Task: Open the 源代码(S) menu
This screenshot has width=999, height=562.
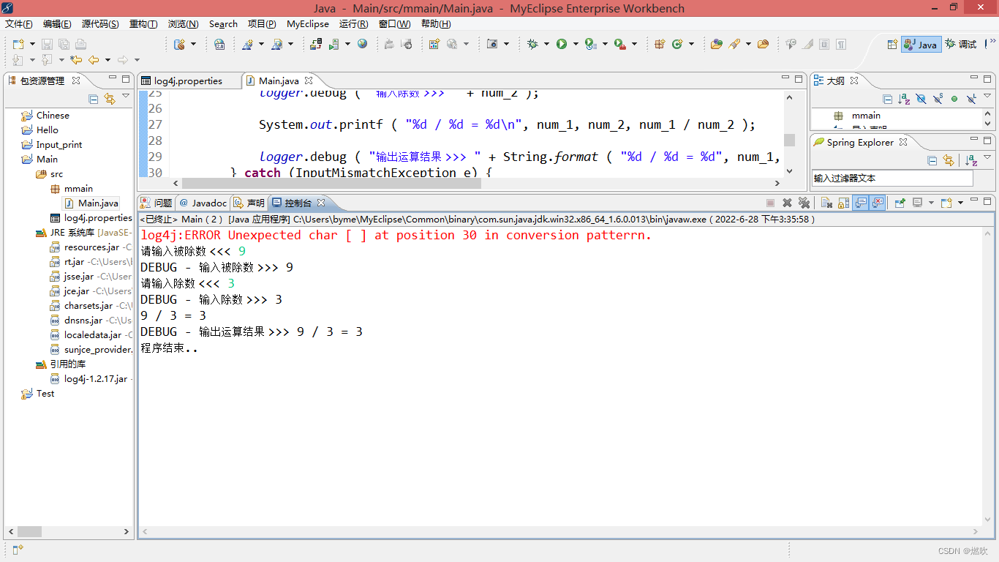Action: pyautogui.click(x=100, y=24)
